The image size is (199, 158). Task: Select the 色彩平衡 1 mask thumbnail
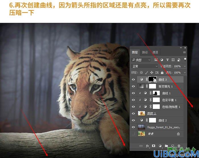click(156, 100)
